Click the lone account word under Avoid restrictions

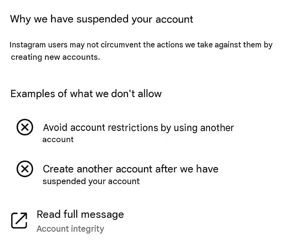coord(58,140)
